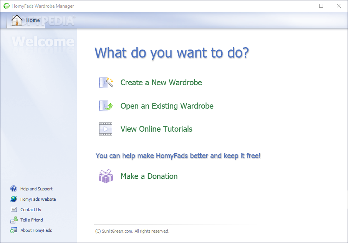Click the HomyFads app icon in title bar
The image size is (348, 243).
[7, 6]
